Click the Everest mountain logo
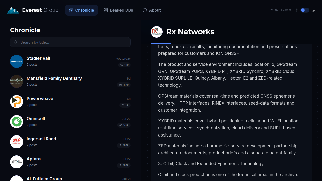 pos(13,10)
